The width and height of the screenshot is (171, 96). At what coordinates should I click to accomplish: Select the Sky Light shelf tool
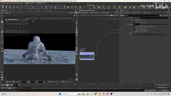click(130, 7)
